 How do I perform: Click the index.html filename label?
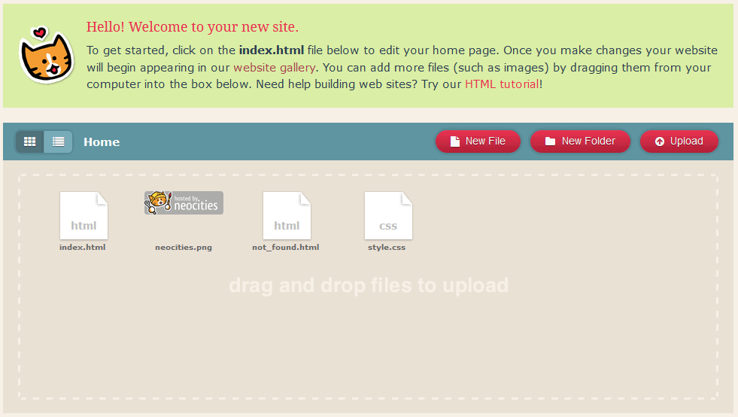point(83,247)
